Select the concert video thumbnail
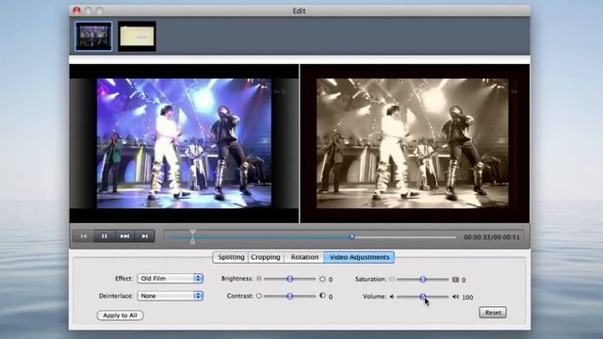 click(93, 37)
